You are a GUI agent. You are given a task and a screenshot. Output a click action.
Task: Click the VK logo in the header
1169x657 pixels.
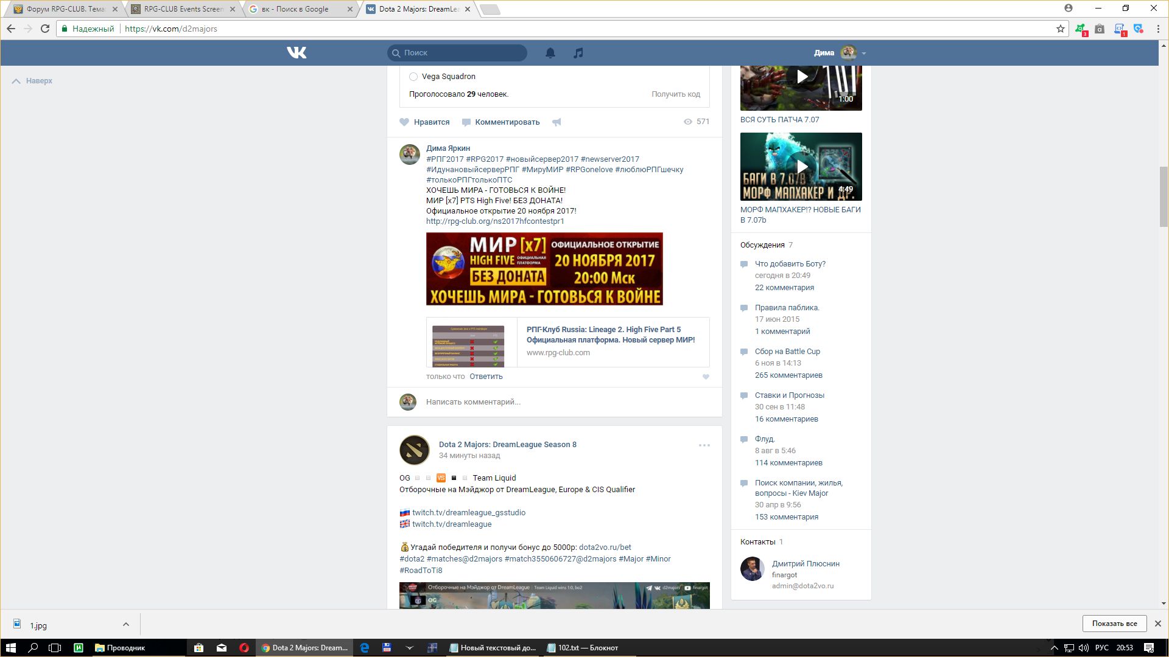[297, 53]
